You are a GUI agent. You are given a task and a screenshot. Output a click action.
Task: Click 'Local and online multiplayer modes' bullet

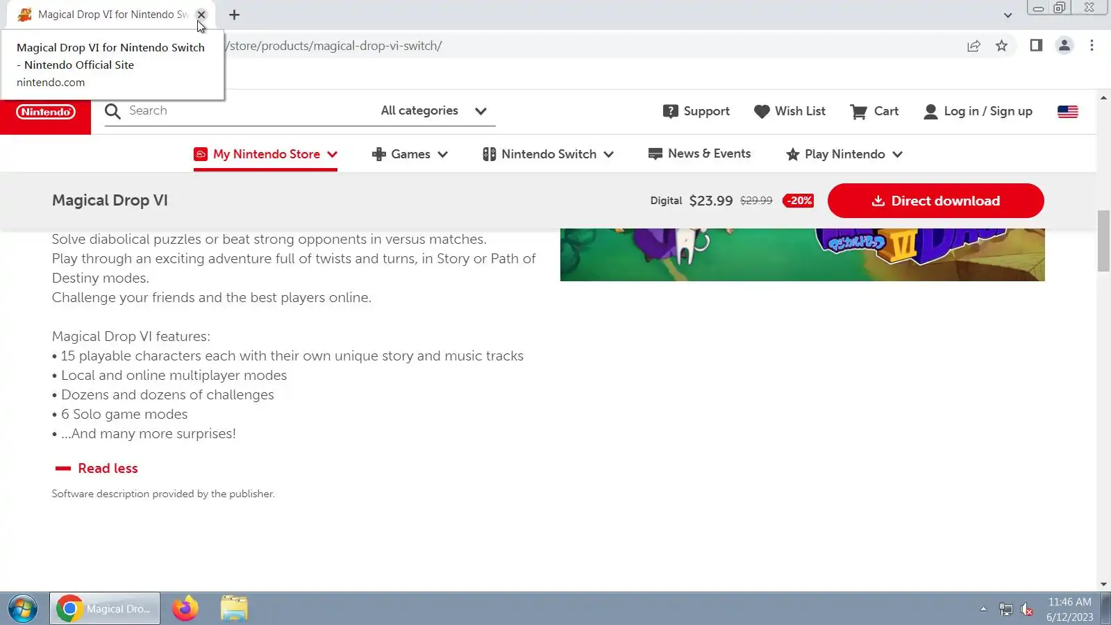point(169,376)
